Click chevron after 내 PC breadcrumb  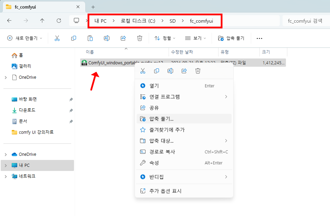click(114, 21)
